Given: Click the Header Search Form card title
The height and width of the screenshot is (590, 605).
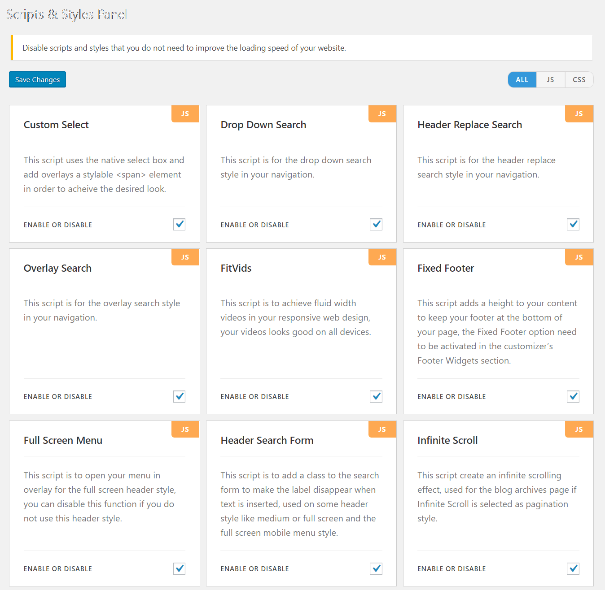Looking at the screenshot, I should click(267, 440).
